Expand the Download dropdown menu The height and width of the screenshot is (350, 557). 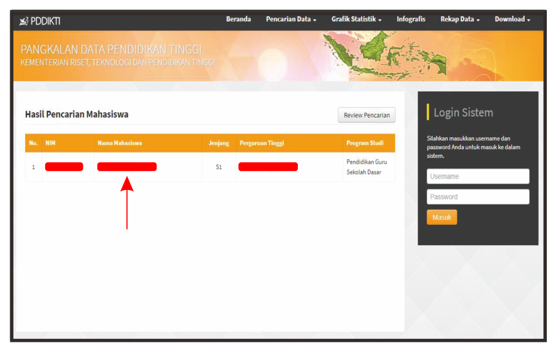tap(512, 19)
